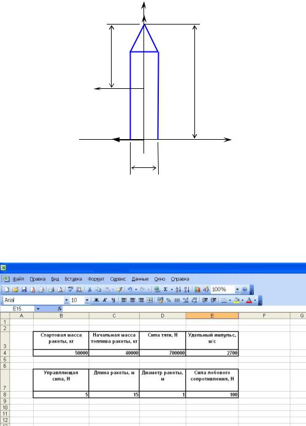This screenshot has height=426, width=306.
Task: Sort descending with the toolbar icon
Action: pyautogui.click(x=186, y=289)
